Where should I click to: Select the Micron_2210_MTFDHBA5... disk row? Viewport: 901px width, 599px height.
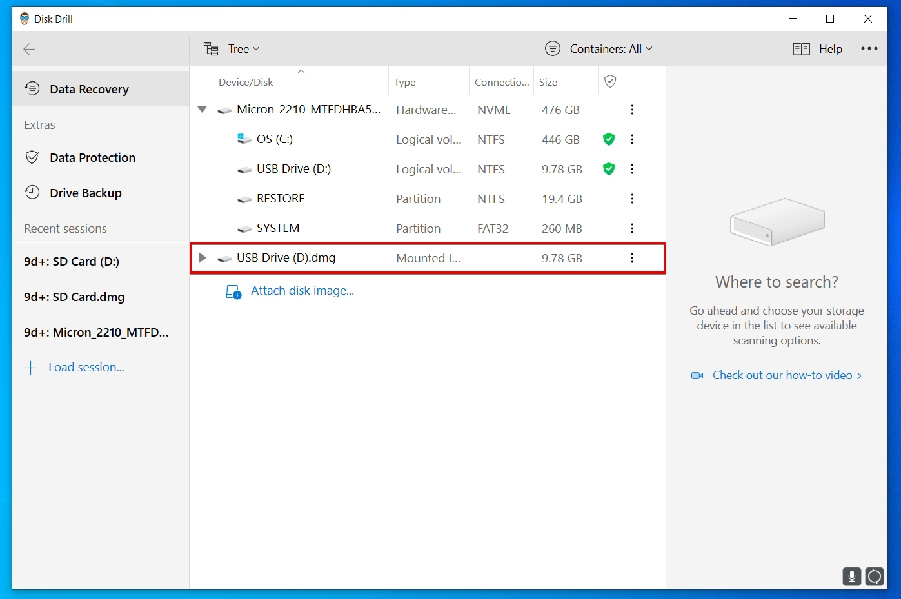(x=427, y=110)
